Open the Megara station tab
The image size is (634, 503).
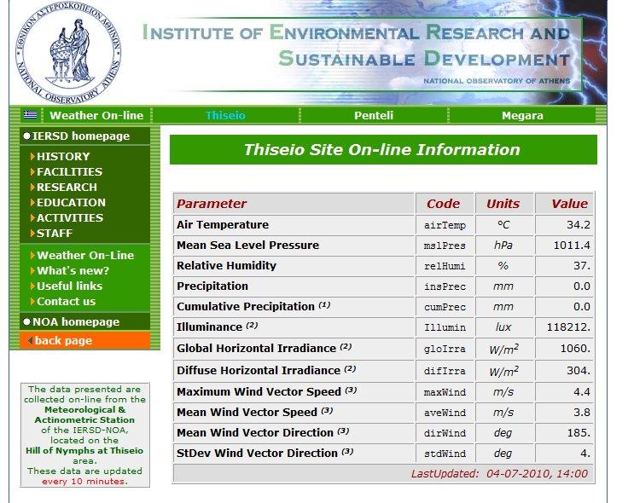click(521, 115)
